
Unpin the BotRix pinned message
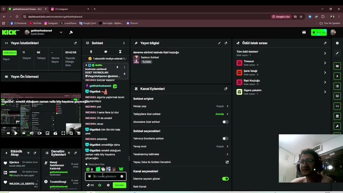(117, 67)
